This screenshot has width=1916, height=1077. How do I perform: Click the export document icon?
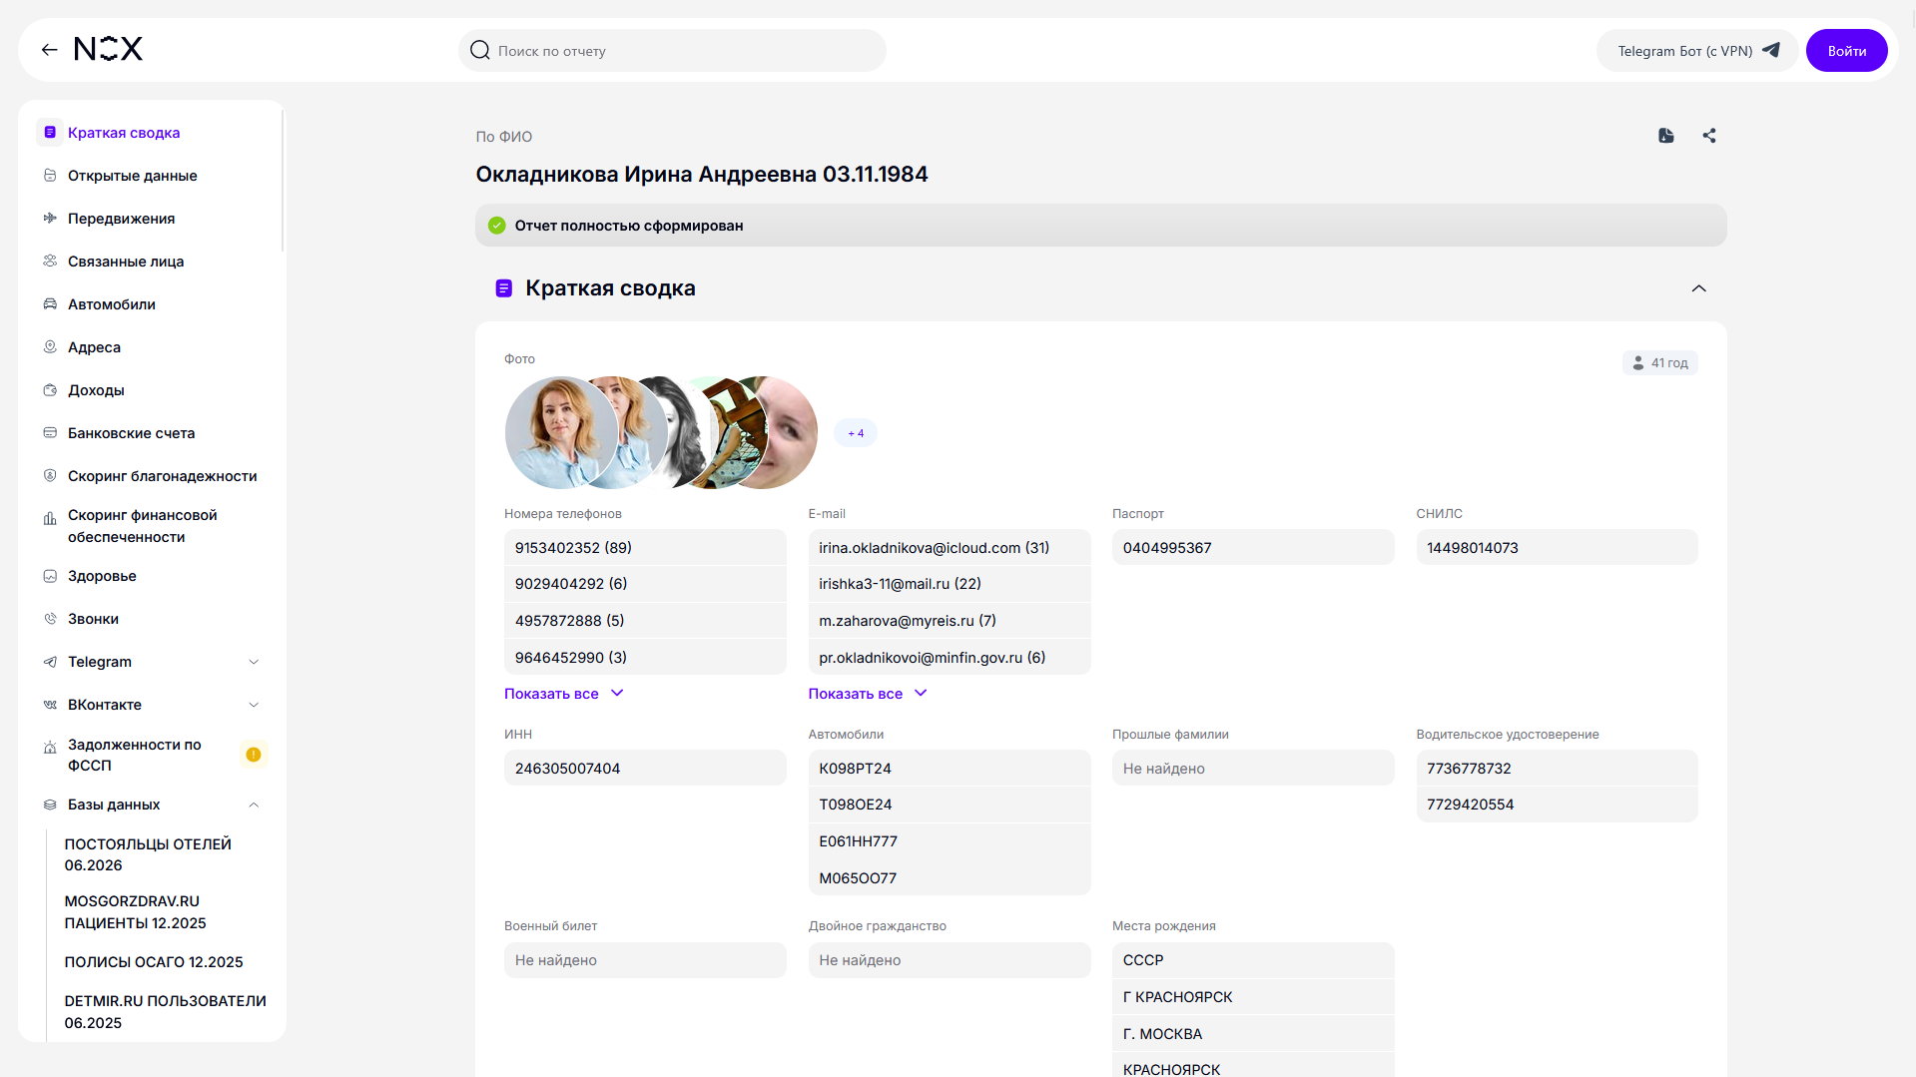tap(1666, 136)
